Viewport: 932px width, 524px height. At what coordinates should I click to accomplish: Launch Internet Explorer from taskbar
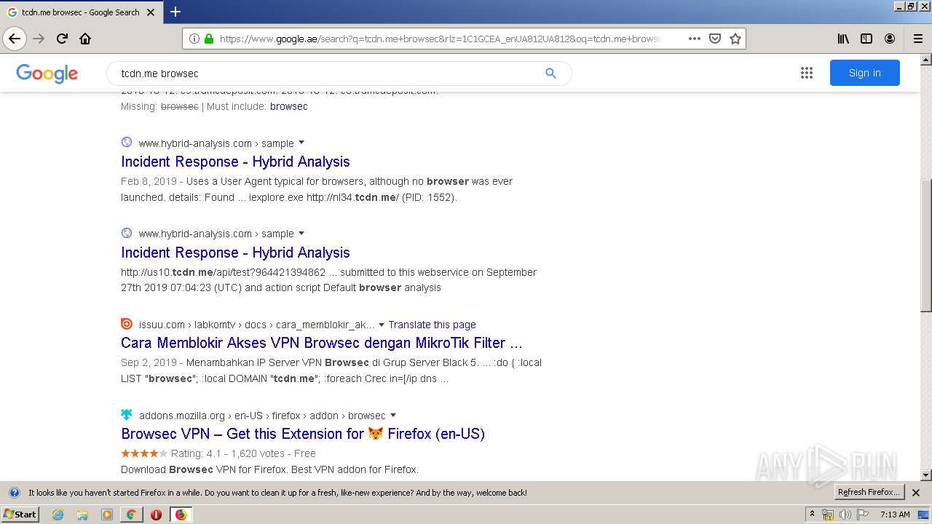58,515
